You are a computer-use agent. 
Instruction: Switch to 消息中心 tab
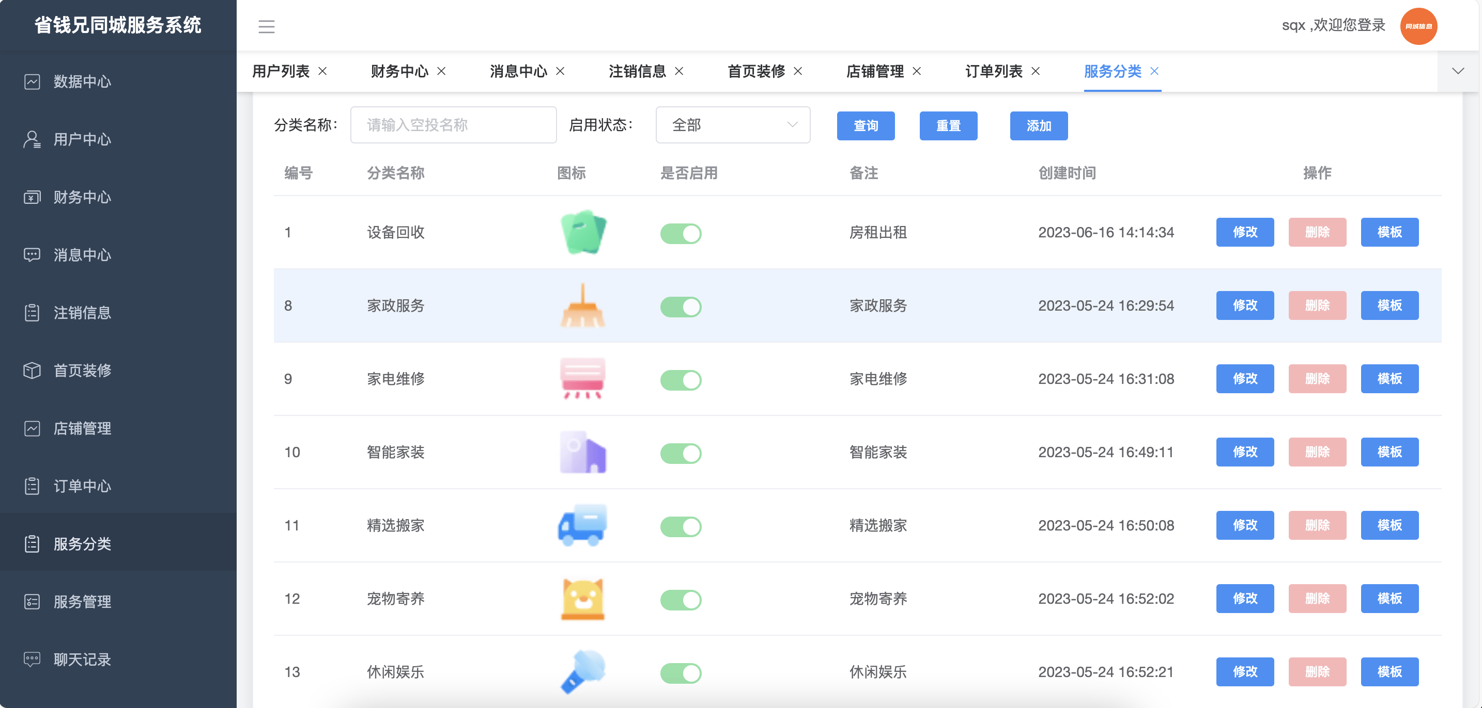click(x=518, y=71)
